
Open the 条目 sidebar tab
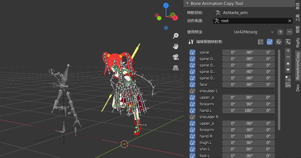coord(297,6)
